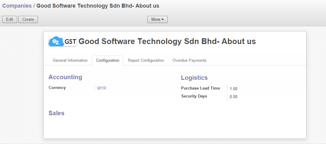Image resolution: width=326 pixels, height=144 pixels.
Task: Click the ezGST company logo
Action: (62, 41)
